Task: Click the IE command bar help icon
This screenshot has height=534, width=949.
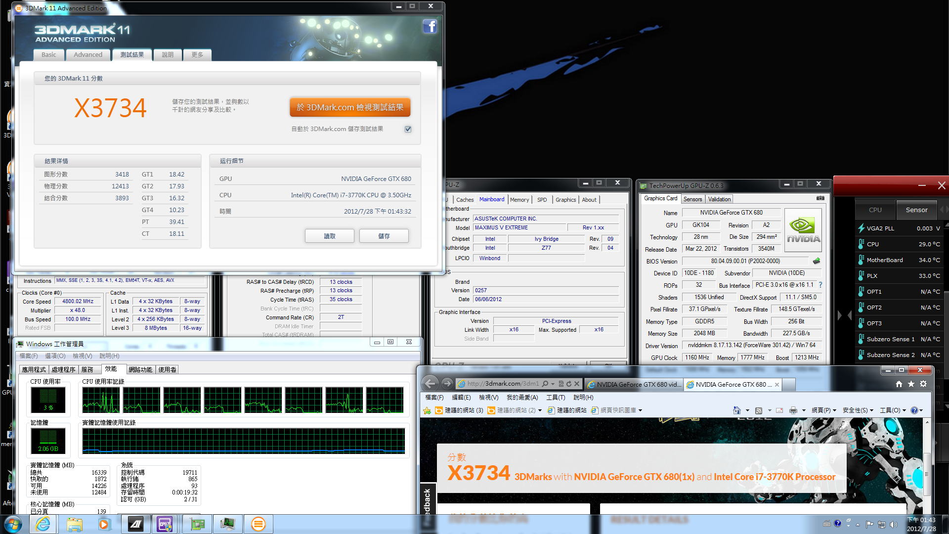Action: point(914,410)
